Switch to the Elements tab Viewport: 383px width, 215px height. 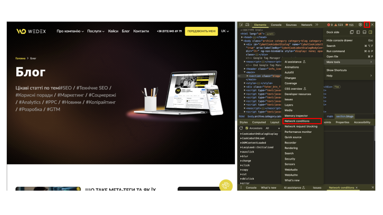(260, 25)
